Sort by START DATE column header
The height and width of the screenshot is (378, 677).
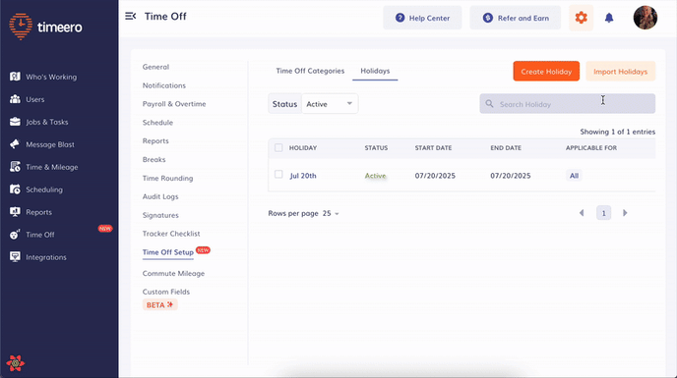click(433, 148)
